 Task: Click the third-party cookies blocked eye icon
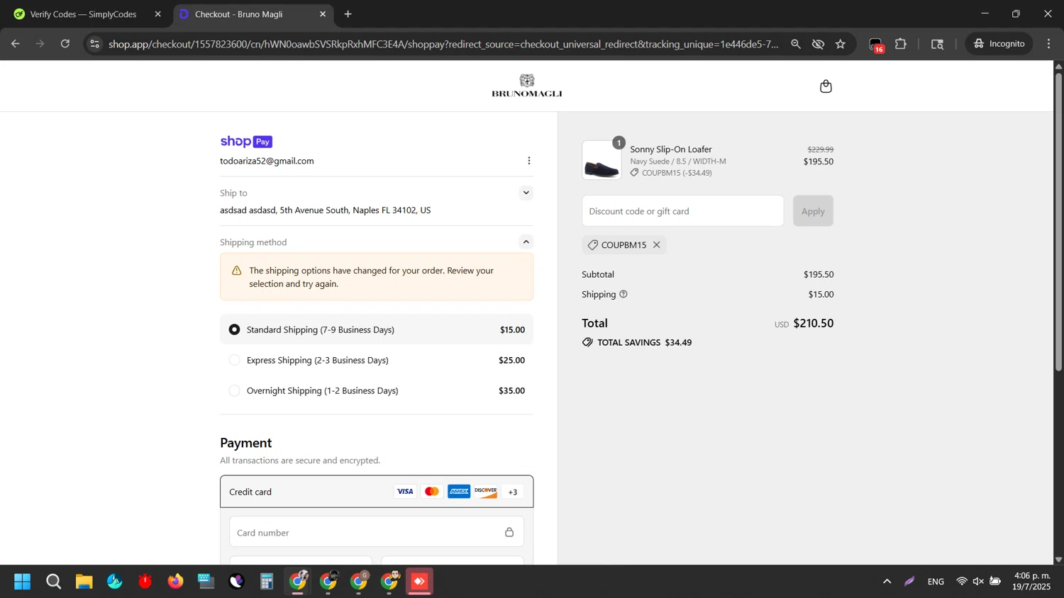coord(818,44)
